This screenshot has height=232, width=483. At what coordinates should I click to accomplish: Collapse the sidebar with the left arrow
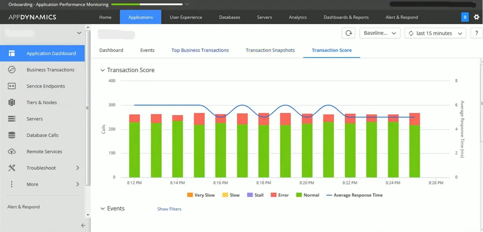83,226
